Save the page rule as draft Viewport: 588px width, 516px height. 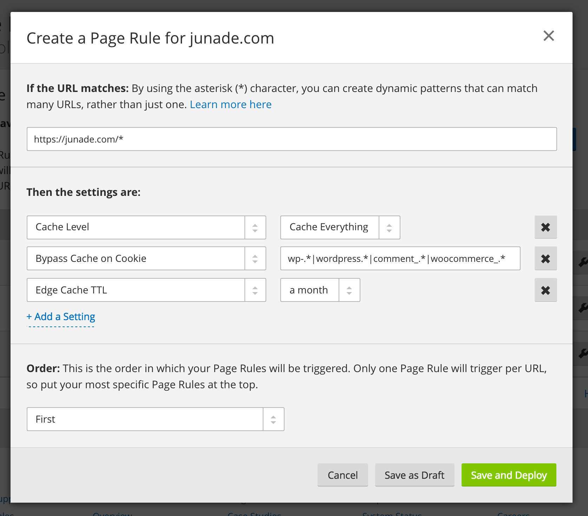pos(414,475)
